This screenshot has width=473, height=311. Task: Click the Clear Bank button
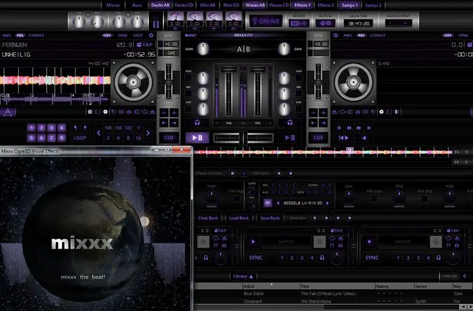[x=208, y=218]
